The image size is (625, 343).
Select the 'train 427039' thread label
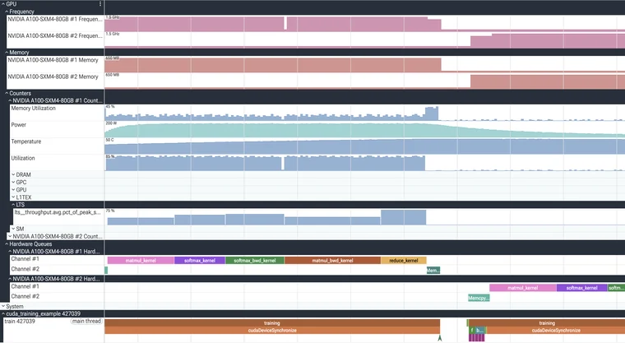(x=20, y=321)
